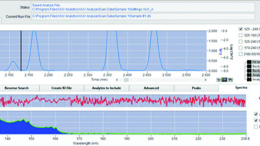
Task: Switch to Analytes to Include tab
Action: 106,88
